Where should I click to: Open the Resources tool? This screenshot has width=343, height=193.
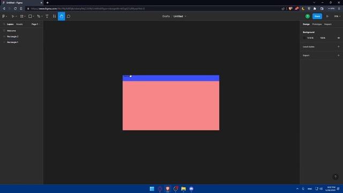pyautogui.click(x=54, y=16)
